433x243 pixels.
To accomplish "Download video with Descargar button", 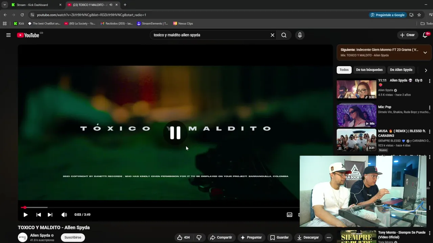I will 308,238.
